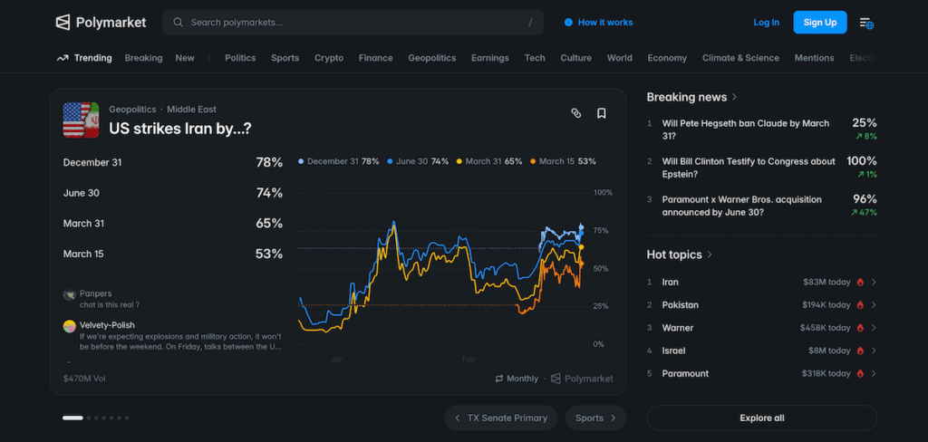Image resolution: width=928 pixels, height=442 pixels.
Task: Open the hamburger menu with globe icon
Action: (865, 23)
